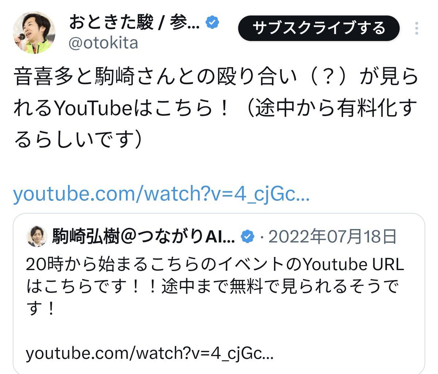Viewport: 438px width, 374px height.
Task: Open おときた駿's profile avatar photo
Action: click(35, 33)
